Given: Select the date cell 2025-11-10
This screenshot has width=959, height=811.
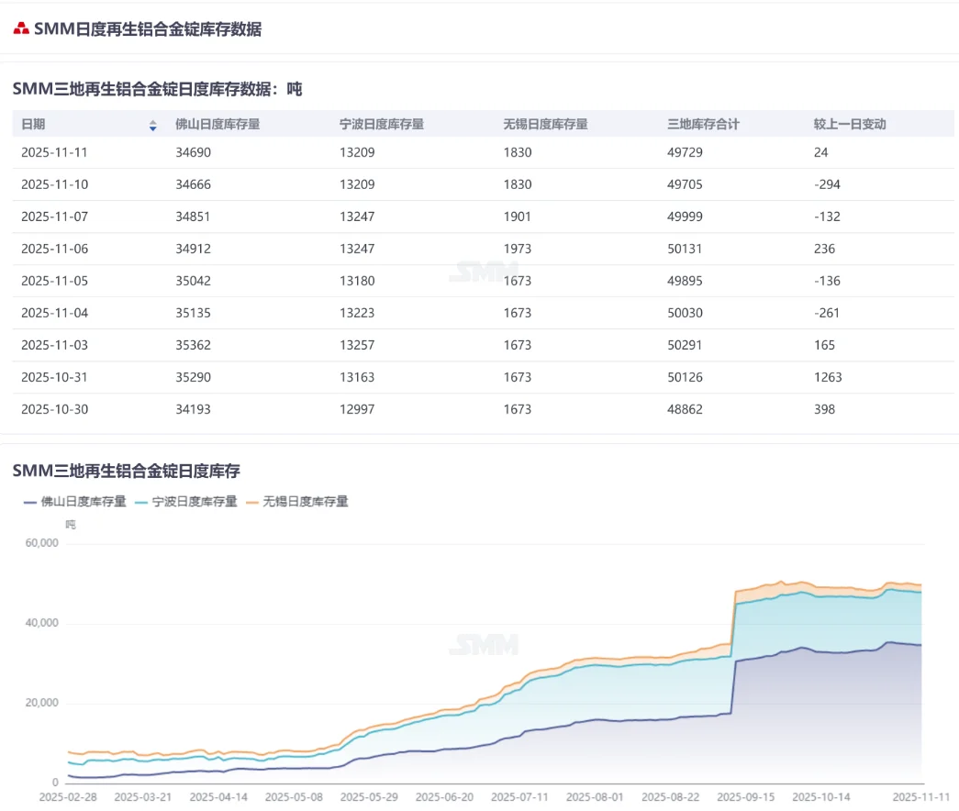Looking at the screenshot, I should (54, 184).
